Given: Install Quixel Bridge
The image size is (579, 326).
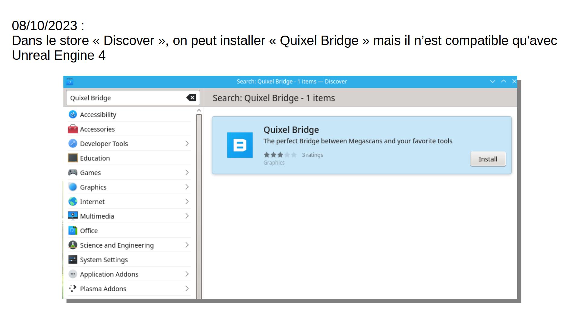Looking at the screenshot, I should coord(488,159).
